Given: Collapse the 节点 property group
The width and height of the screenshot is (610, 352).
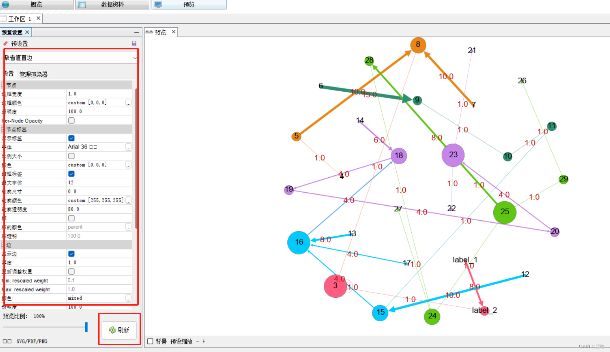Looking at the screenshot, I should point(3,85).
